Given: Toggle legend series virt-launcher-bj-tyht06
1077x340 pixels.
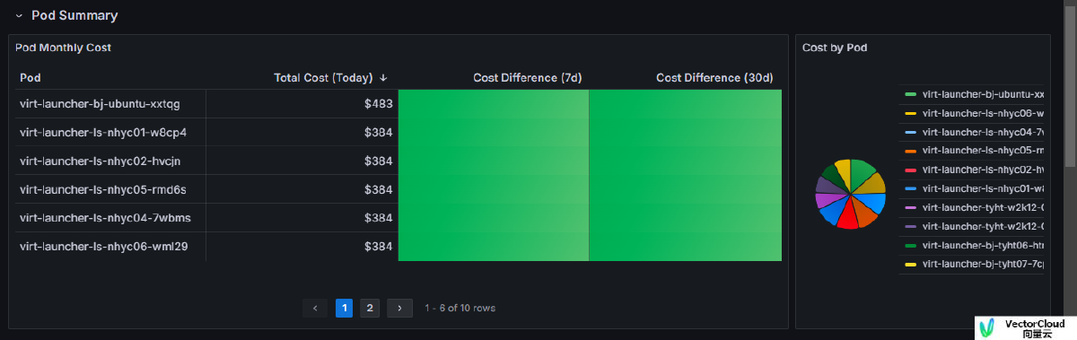Looking at the screenshot, I should pos(982,245).
